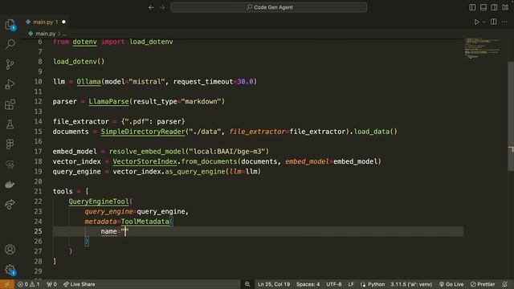This screenshot has height=289, width=514.
Task: Open the Testing flask icon
Action: 10,124
